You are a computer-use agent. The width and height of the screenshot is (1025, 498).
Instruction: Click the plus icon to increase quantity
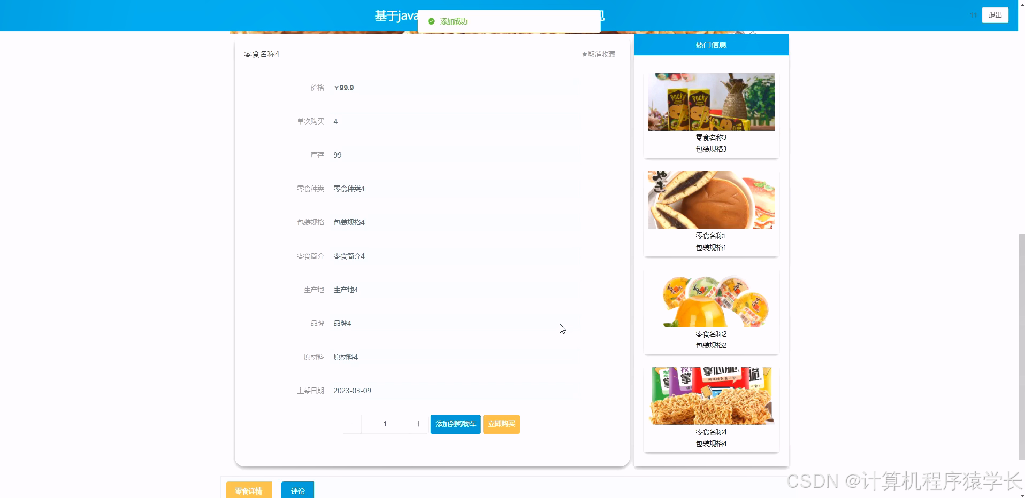[419, 424]
